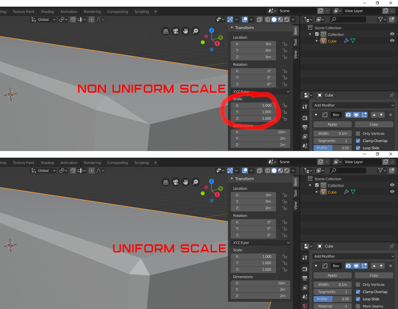The height and width of the screenshot is (309, 398).
Task: Toggle overlays icon in the lower window header
Action: click(245, 170)
